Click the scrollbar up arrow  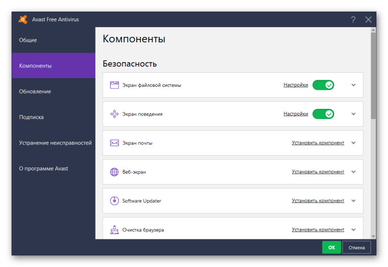click(x=373, y=30)
